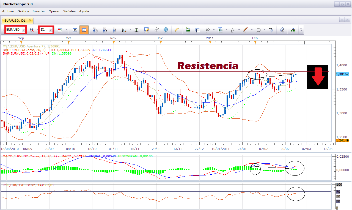Expand the ellipse shape dropdown arrow

pos(264,30)
